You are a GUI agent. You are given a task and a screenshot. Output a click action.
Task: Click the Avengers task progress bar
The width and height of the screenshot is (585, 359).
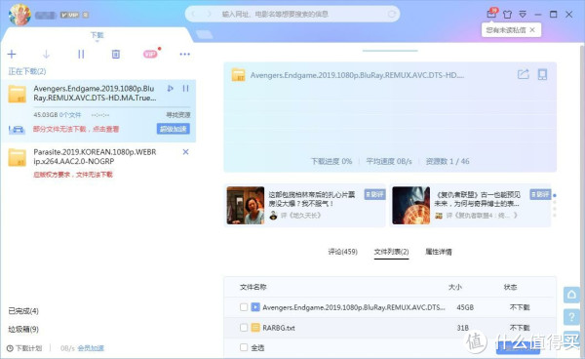tap(112, 107)
